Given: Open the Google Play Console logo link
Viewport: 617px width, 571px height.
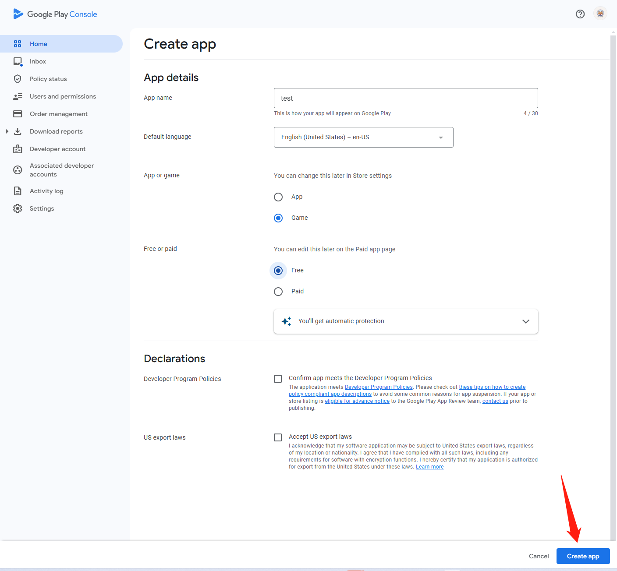Looking at the screenshot, I should pyautogui.click(x=54, y=14).
